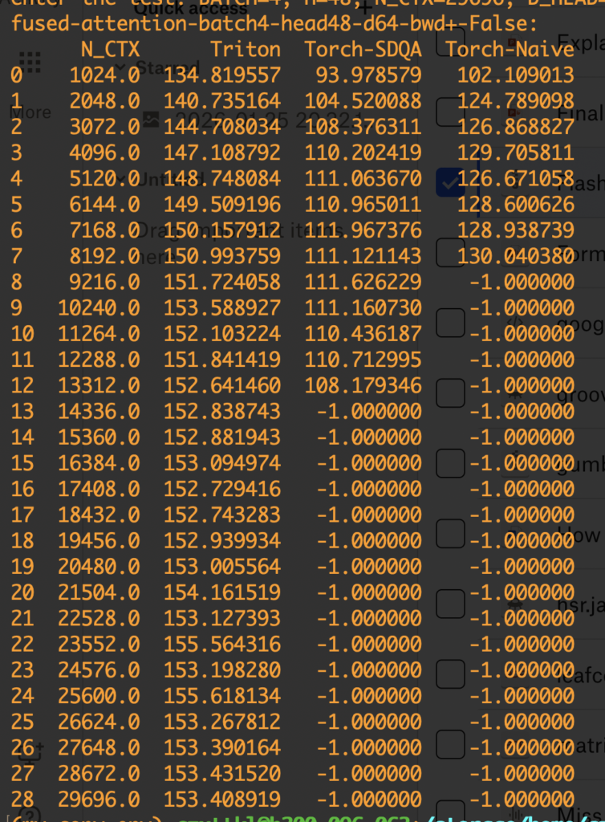The width and height of the screenshot is (605, 822).
Task: Tick the checkbox next to 'groov' row
Action: pyautogui.click(x=450, y=392)
